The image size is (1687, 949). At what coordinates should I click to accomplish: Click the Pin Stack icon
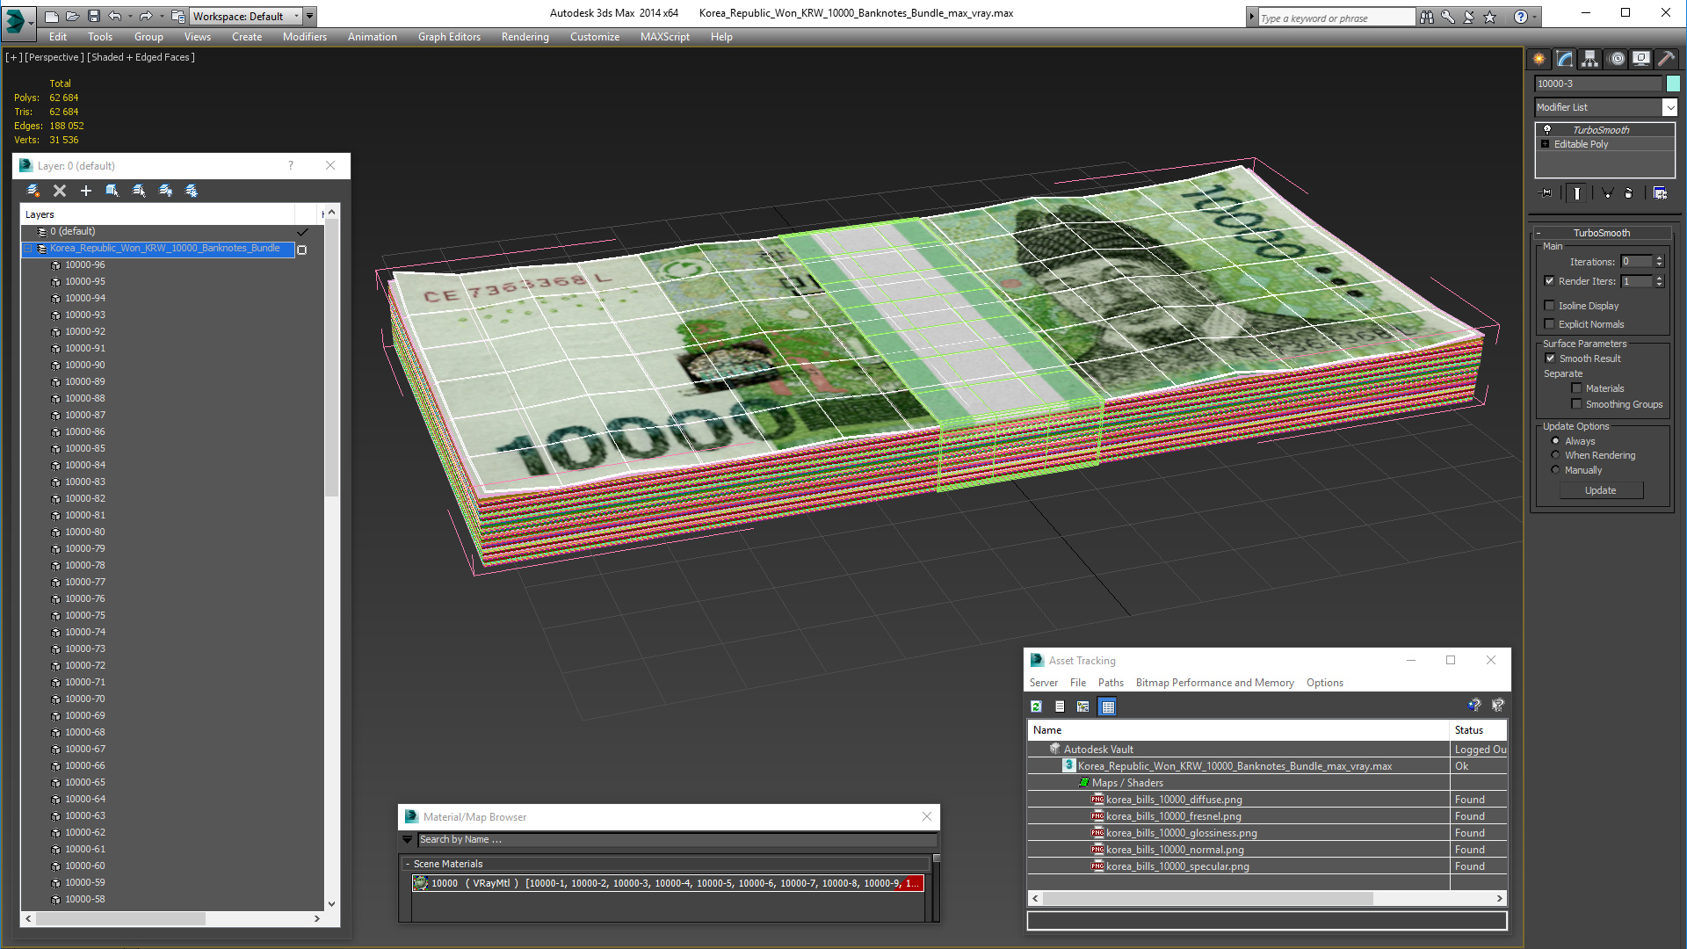point(1546,193)
